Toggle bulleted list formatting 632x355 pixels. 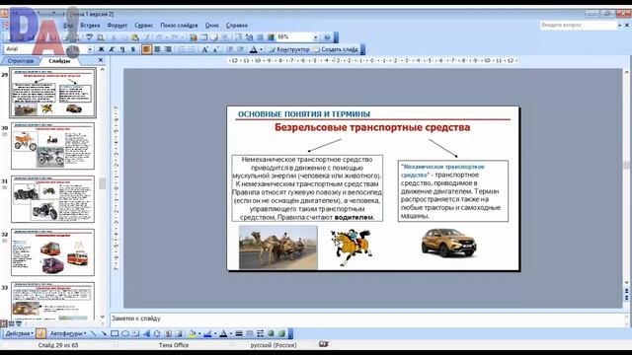tap(193, 49)
